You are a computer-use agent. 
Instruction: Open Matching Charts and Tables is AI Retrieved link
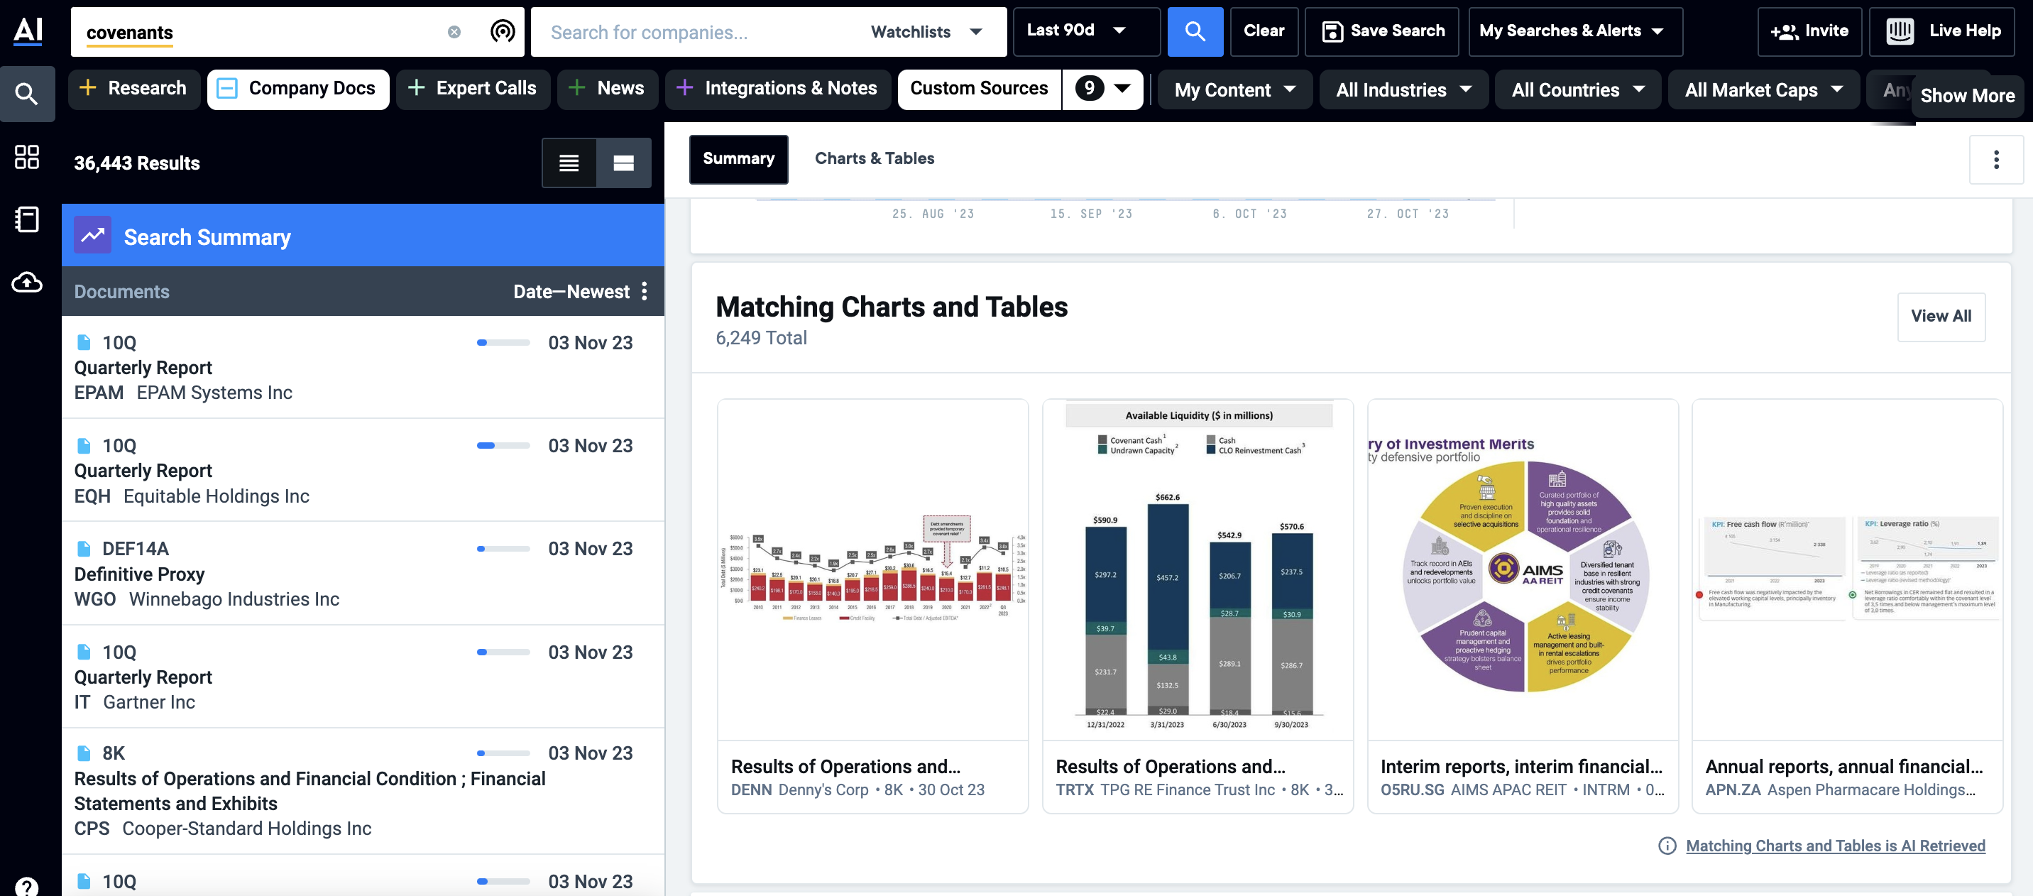1835,846
